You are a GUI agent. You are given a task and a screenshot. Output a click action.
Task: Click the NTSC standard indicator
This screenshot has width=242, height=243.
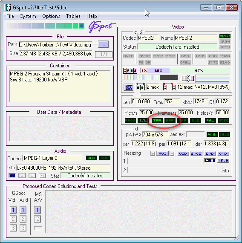224,120
